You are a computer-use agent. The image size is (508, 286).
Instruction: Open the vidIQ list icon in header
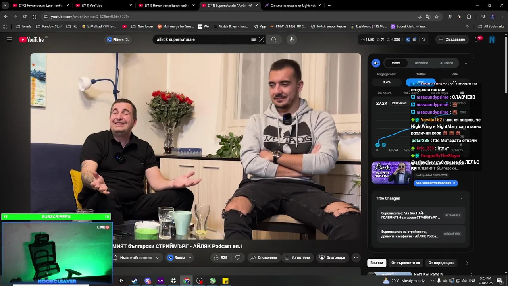click(x=415, y=39)
